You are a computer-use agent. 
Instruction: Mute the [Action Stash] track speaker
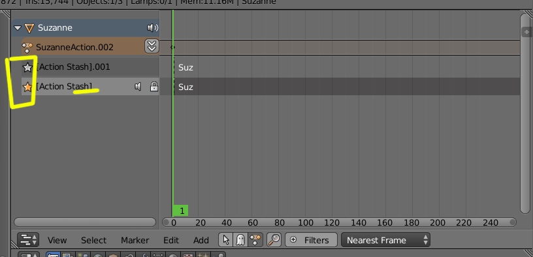click(138, 87)
